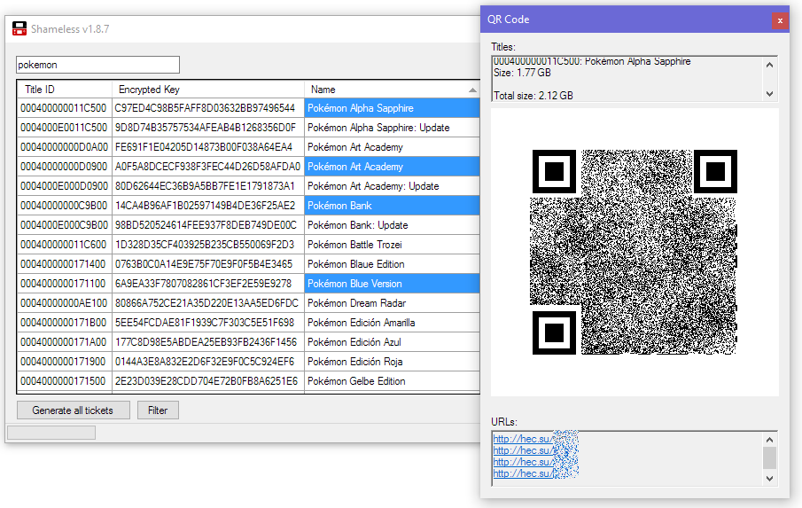Click the Filter button
Screen dimensions: 802x508
click(x=158, y=410)
